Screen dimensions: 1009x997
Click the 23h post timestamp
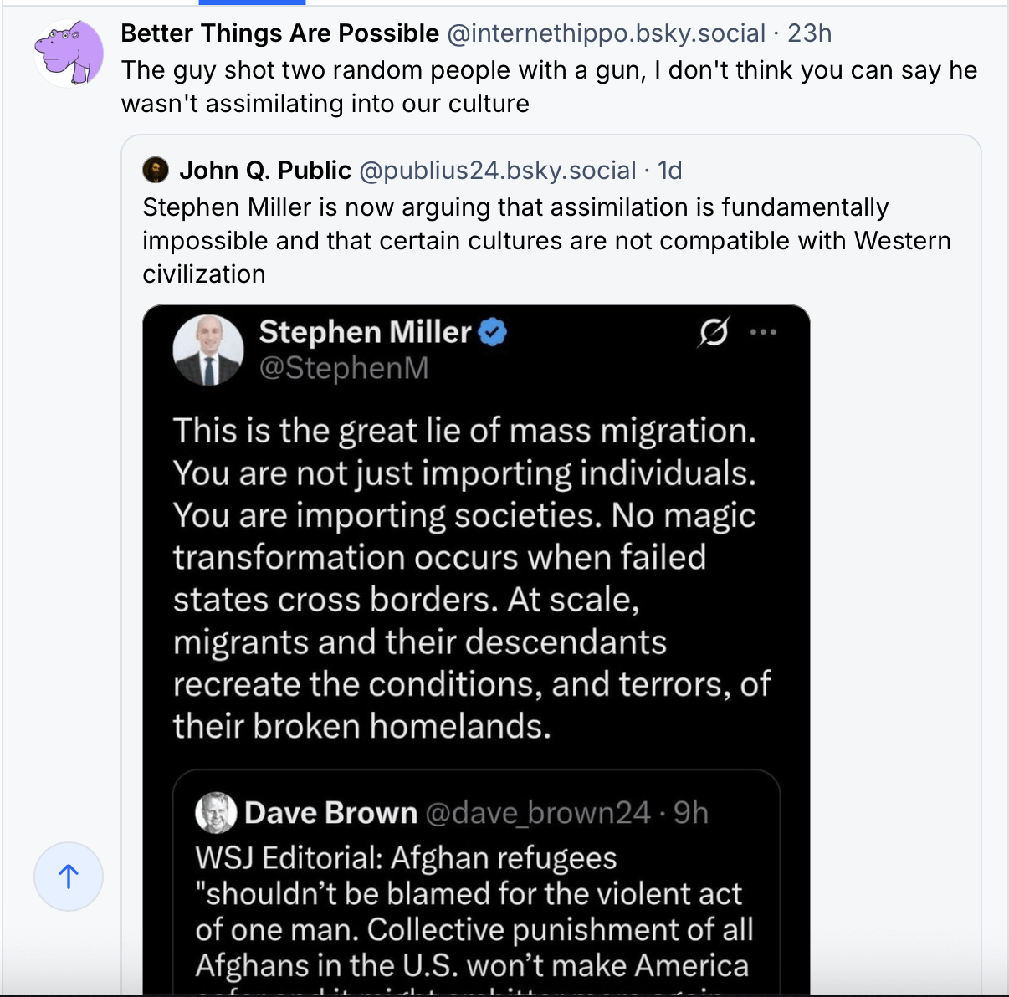809,33
